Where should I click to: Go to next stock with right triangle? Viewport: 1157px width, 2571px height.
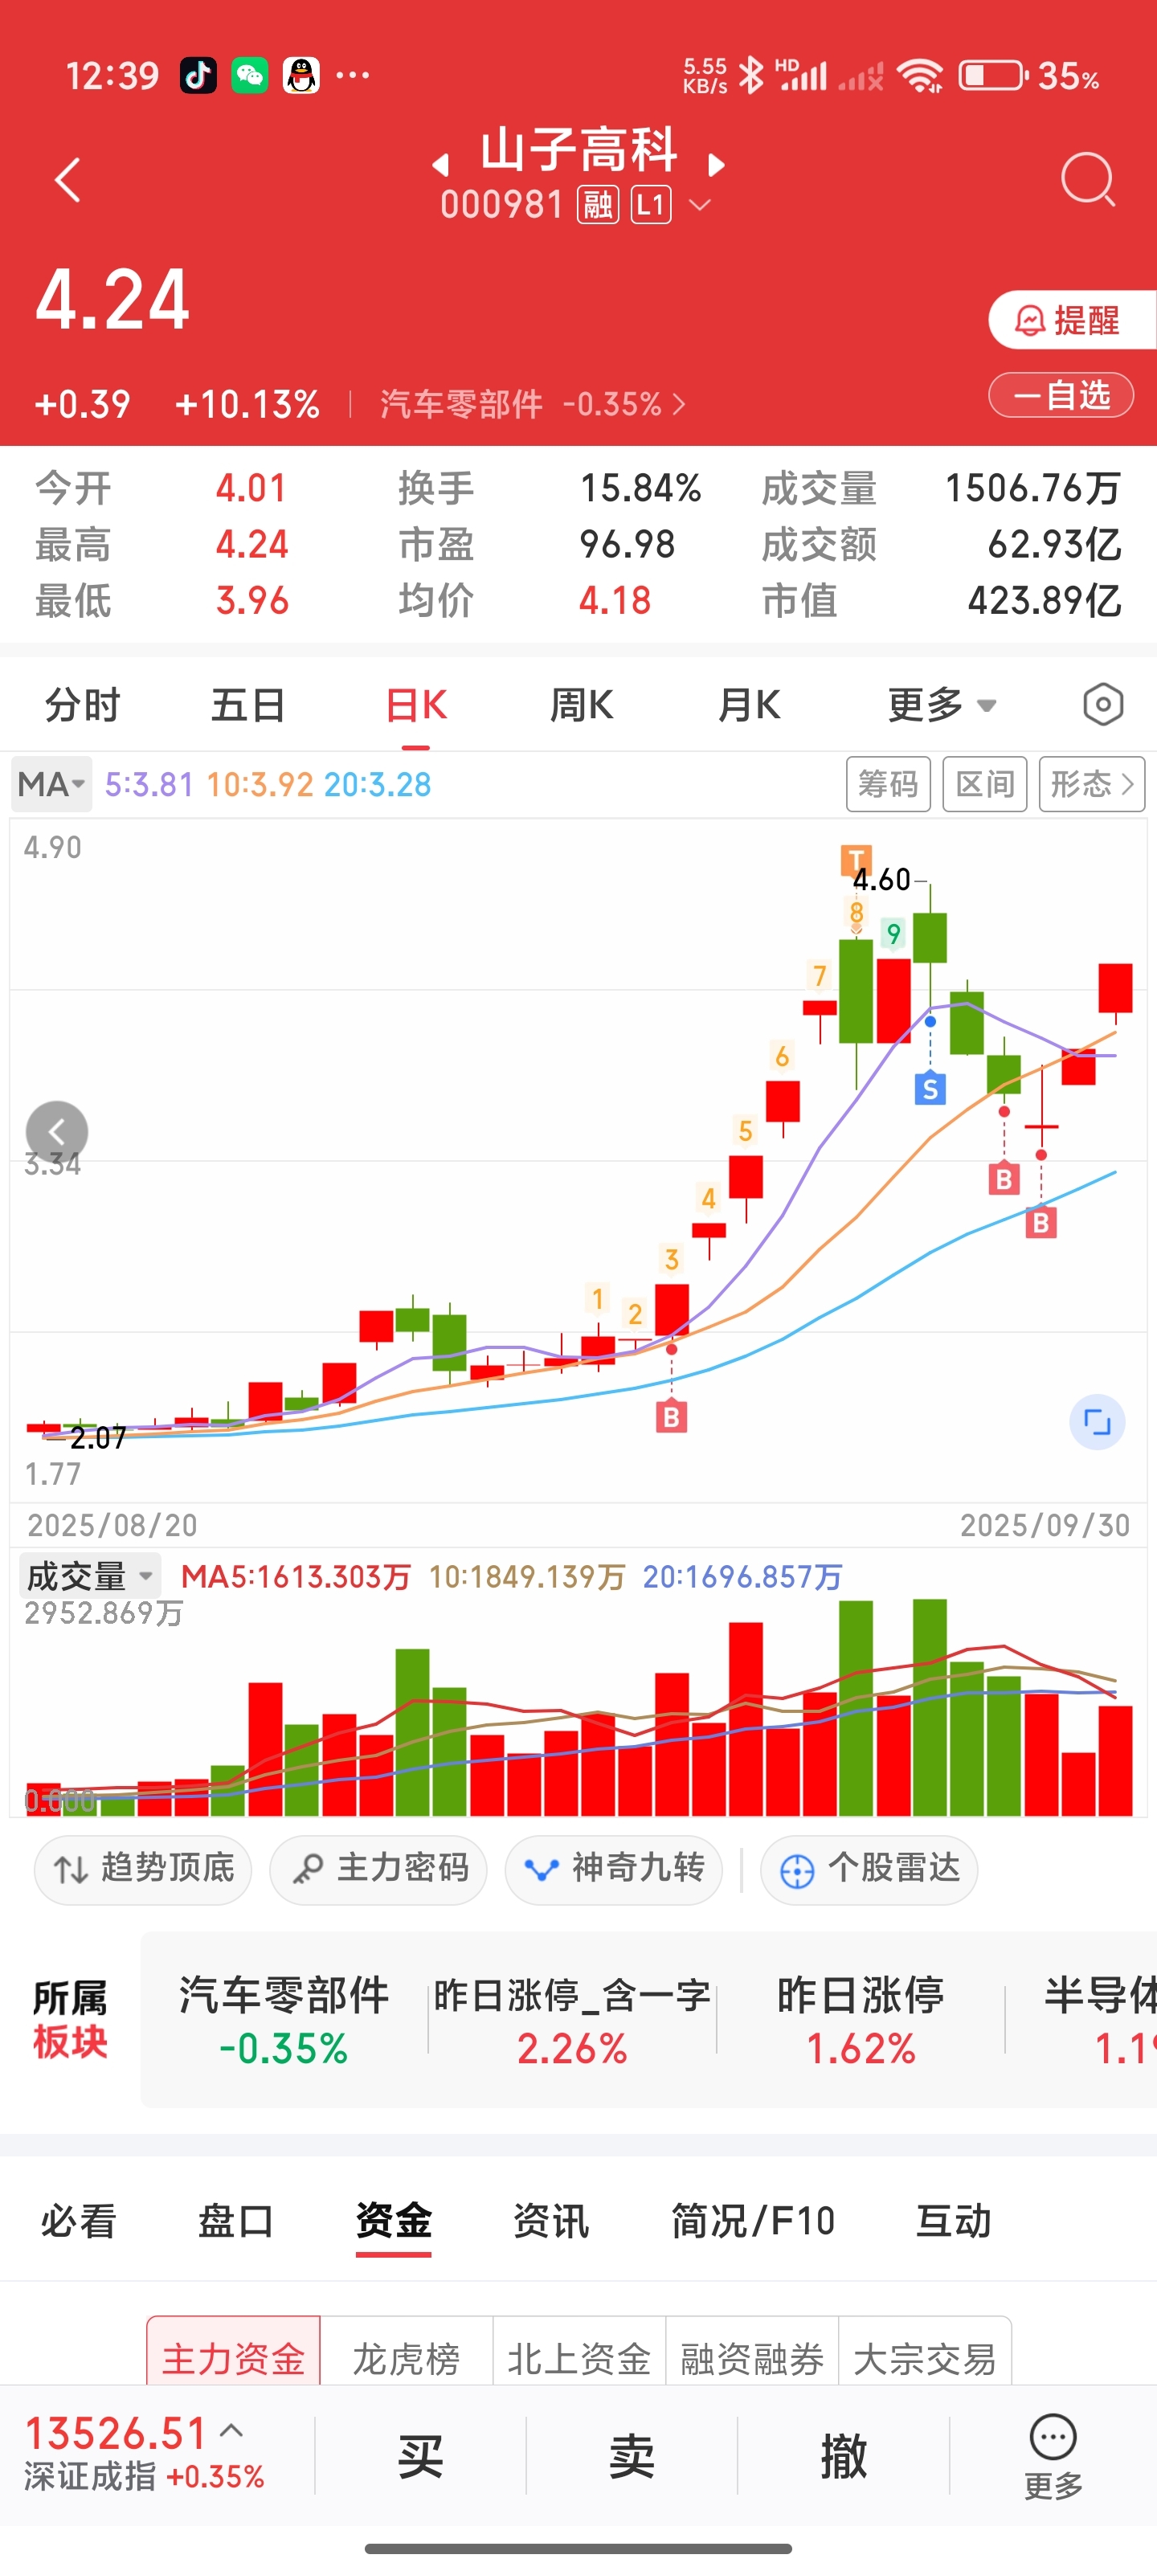pos(716,165)
